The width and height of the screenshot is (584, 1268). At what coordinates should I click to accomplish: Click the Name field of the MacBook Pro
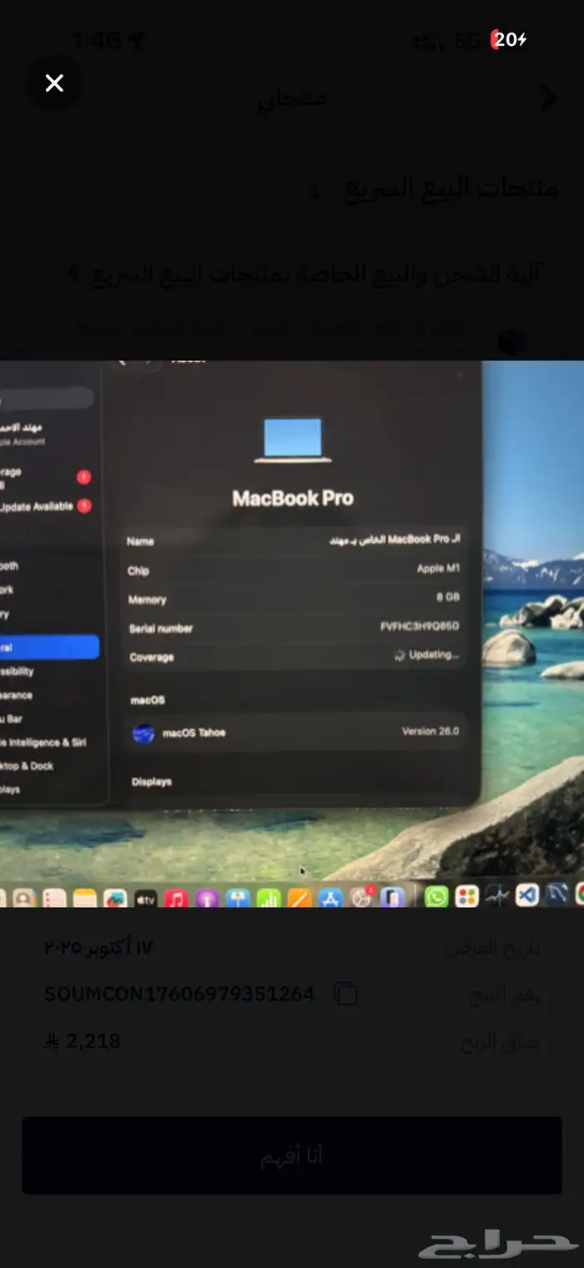pos(294,540)
